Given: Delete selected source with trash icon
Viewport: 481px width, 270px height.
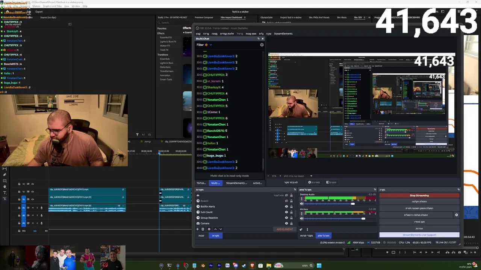Looking at the screenshot, I should click(203, 229).
